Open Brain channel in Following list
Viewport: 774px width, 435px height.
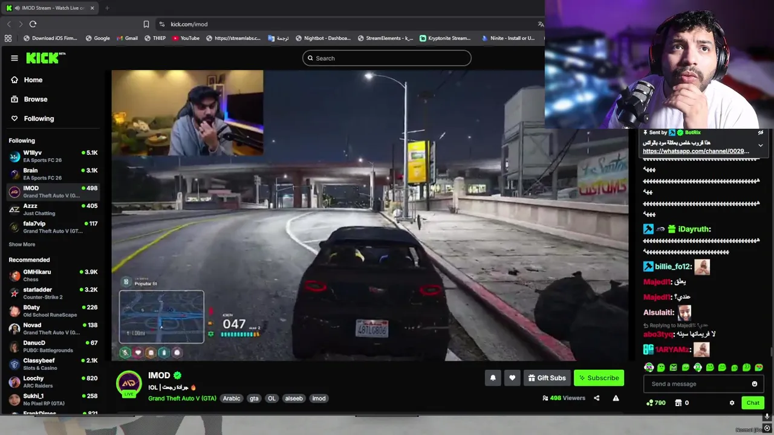click(x=53, y=174)
